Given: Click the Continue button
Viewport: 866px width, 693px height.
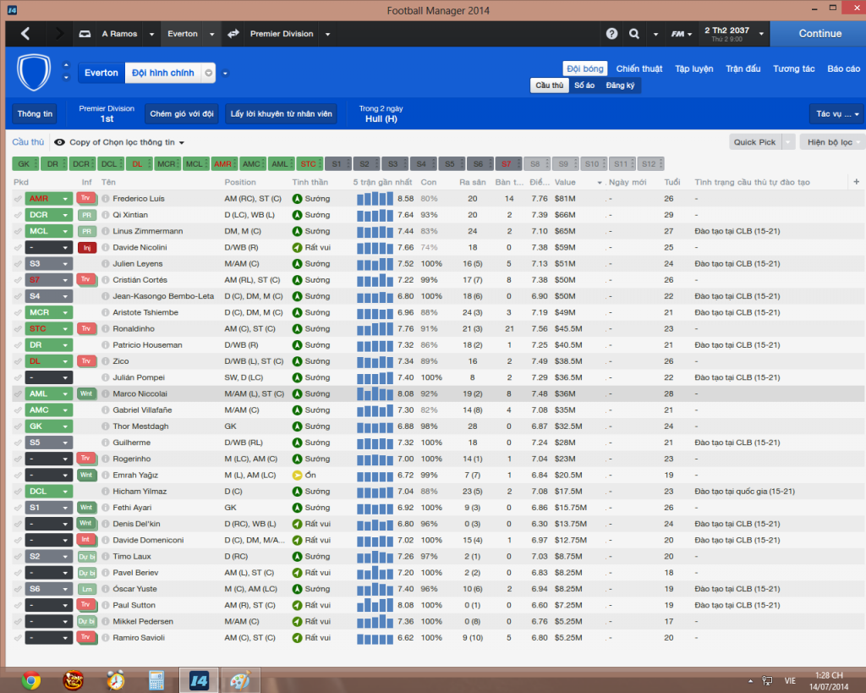Looking at the screenshot, I should point(819,34).
